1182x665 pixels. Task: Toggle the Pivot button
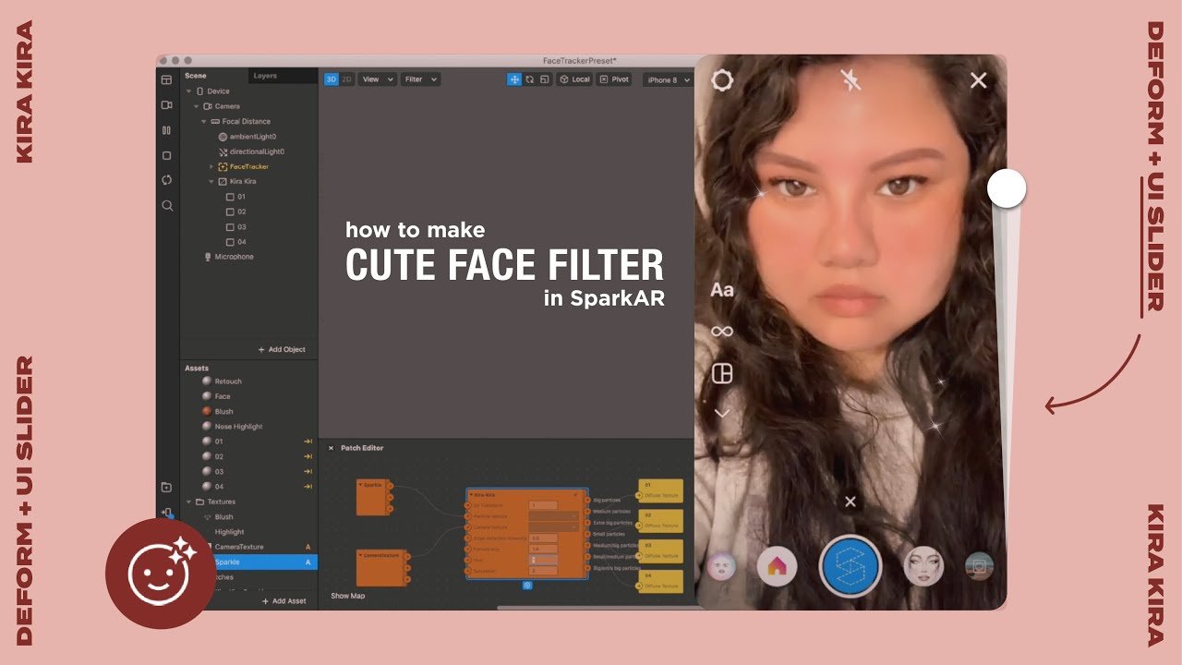(614, 79)
